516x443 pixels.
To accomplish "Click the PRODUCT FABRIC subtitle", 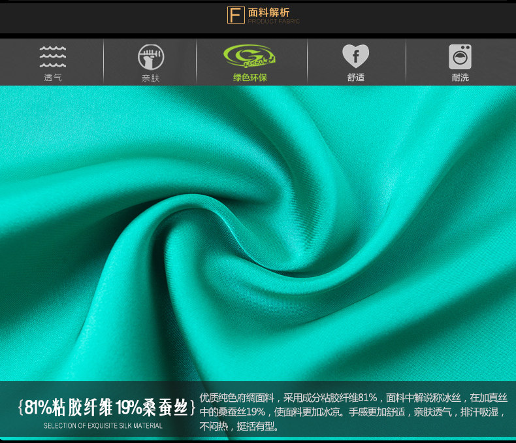I will tap(273, 22).
